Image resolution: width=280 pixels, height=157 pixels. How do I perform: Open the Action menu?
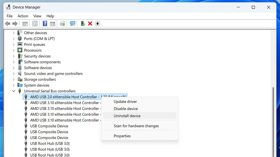point(23,16)
